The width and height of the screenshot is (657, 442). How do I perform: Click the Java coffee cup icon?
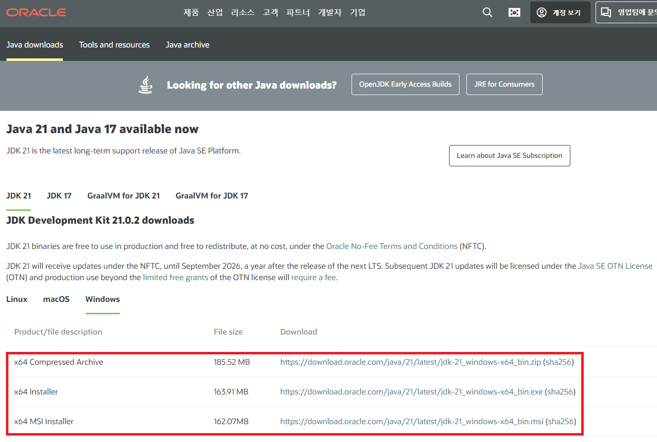coord(145,85)
